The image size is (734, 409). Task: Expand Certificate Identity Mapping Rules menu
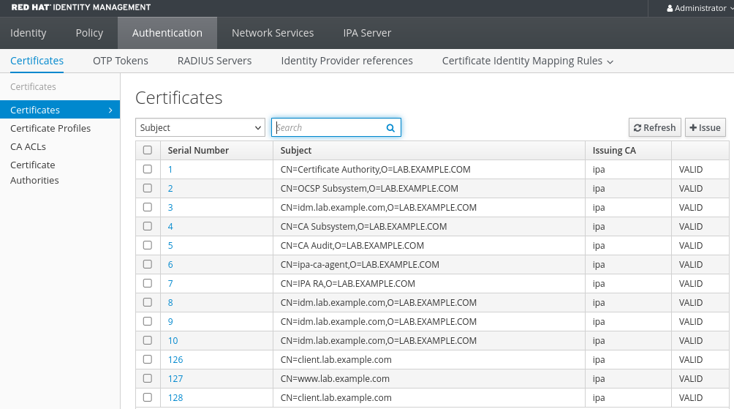pyautogui.click(x=527, y=61)
